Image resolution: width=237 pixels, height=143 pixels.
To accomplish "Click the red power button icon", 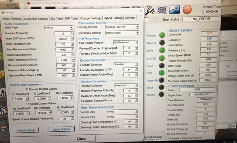I will [x=187, y=10].
